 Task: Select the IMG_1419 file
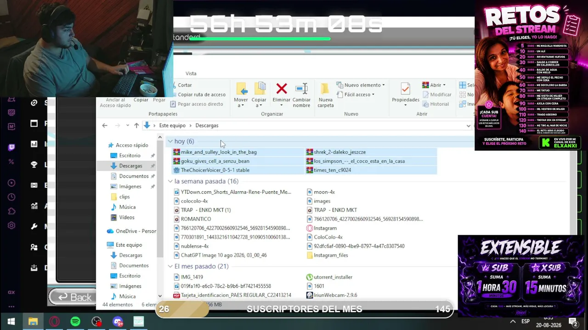[x=188, y=277]
